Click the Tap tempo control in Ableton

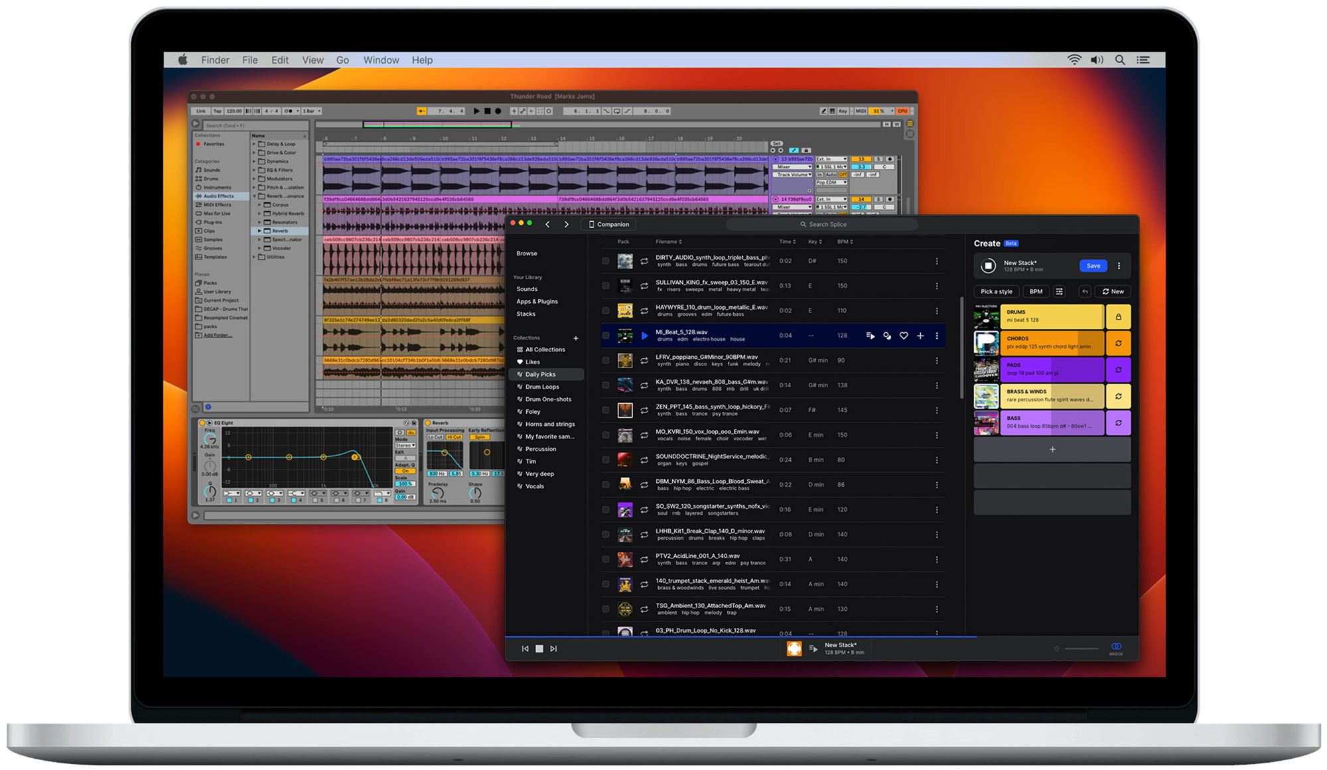(x=216, y=111)
